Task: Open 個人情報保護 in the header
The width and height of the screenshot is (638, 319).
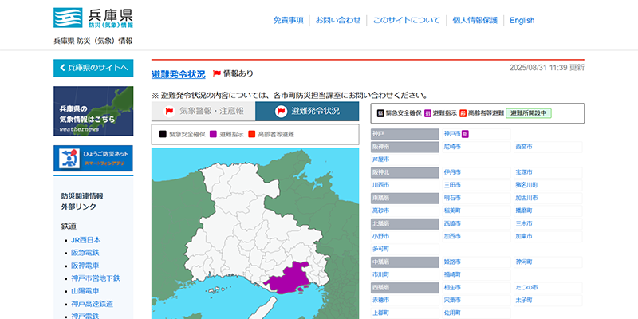Action: 475,21
